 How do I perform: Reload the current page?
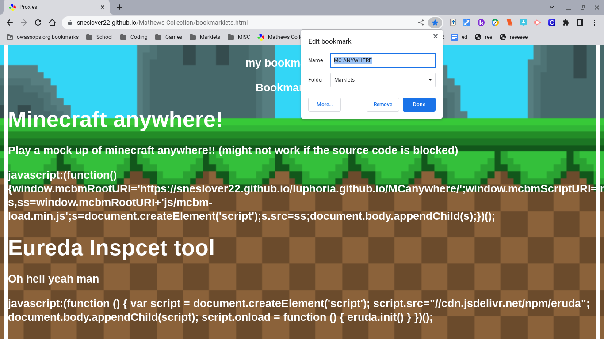point(38,23)
